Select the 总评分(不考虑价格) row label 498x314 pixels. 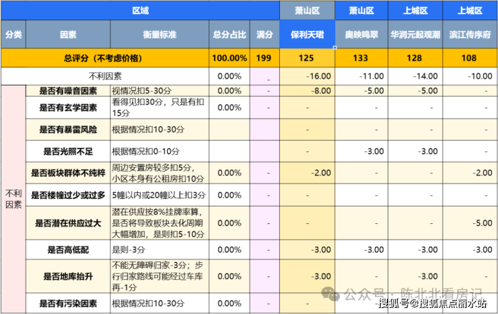pyautogui.click(x=105, y=58)
